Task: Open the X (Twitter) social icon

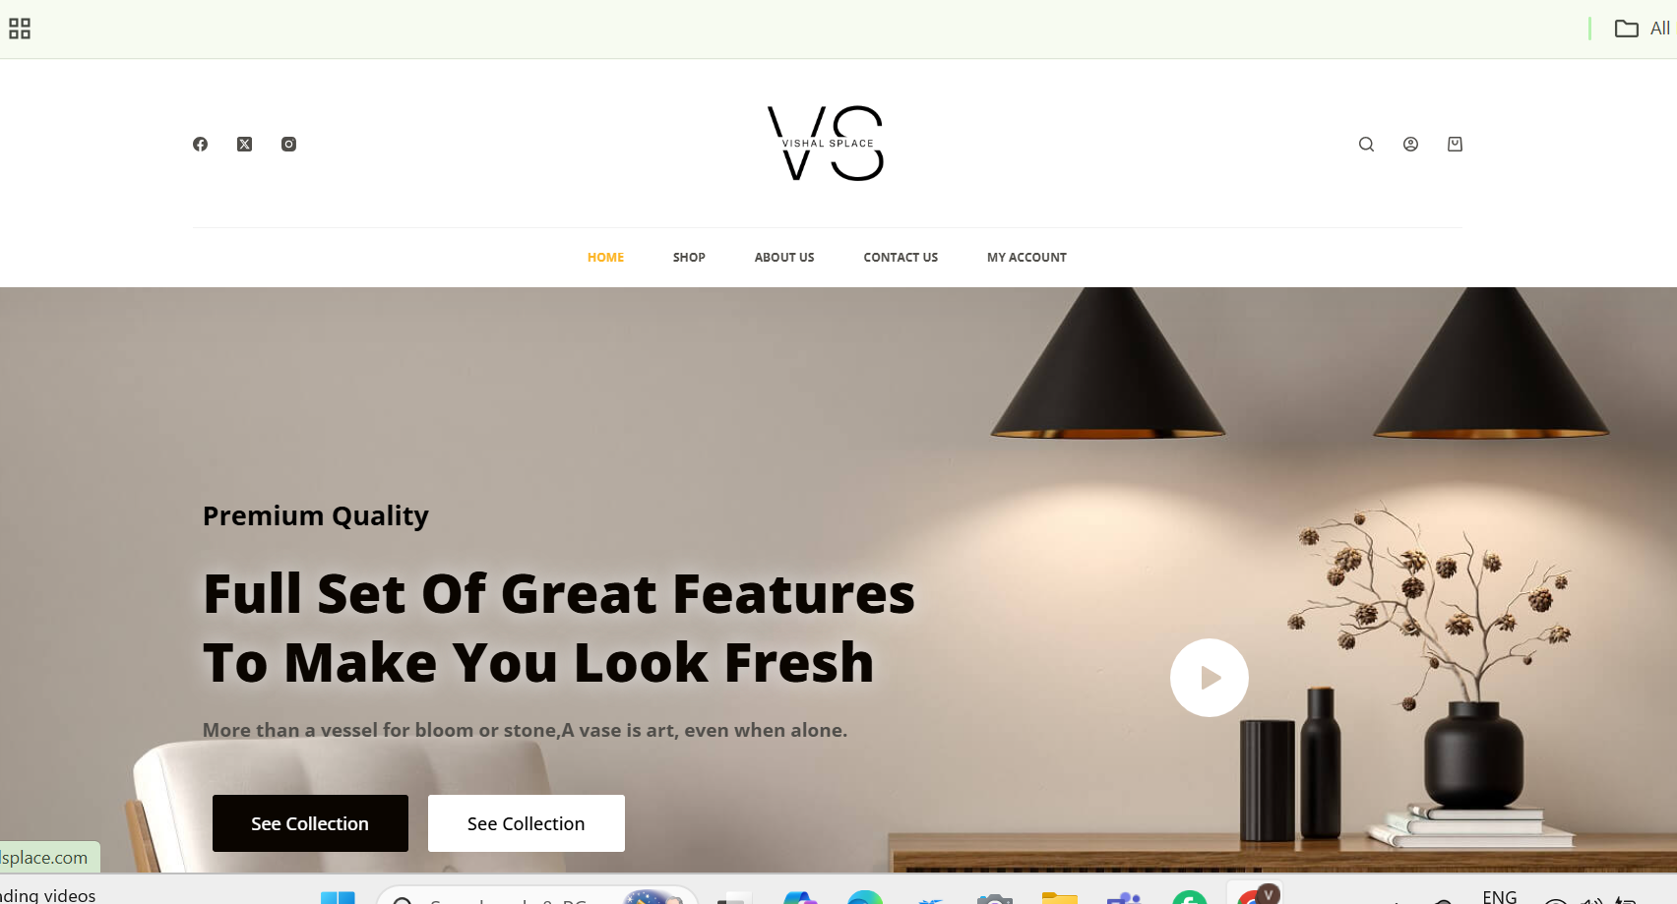Action: 244,144
